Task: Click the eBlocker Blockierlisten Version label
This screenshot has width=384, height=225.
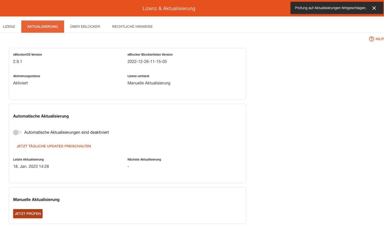Action: 150,55
